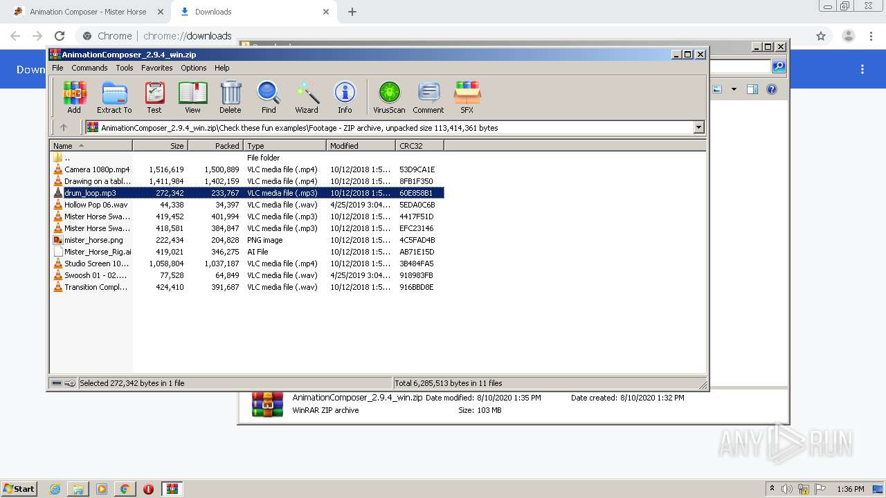Viewport: 886px width, 498px height.
Task: Select Hollow Pop 06.wav file
Action: click(247, 205)
